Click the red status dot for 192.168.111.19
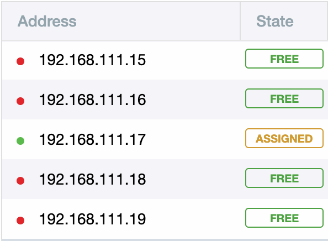 click(20, 221)
